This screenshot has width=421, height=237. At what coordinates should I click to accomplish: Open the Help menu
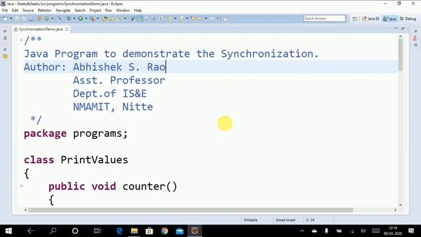[x=137, y=11]
